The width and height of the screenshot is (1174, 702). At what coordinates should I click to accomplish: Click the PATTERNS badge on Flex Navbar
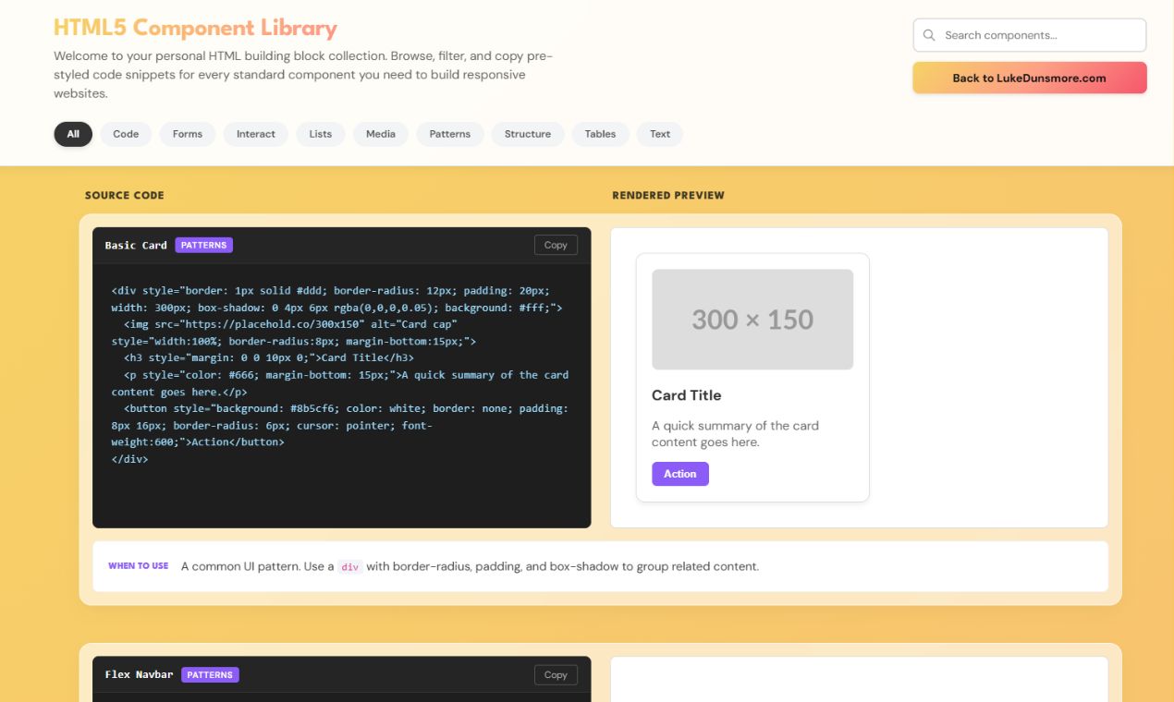[210, 674]
